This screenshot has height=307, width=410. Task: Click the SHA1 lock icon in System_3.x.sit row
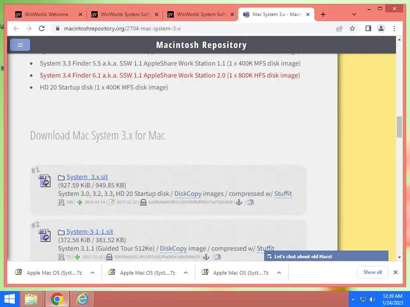tap(143, 202)
